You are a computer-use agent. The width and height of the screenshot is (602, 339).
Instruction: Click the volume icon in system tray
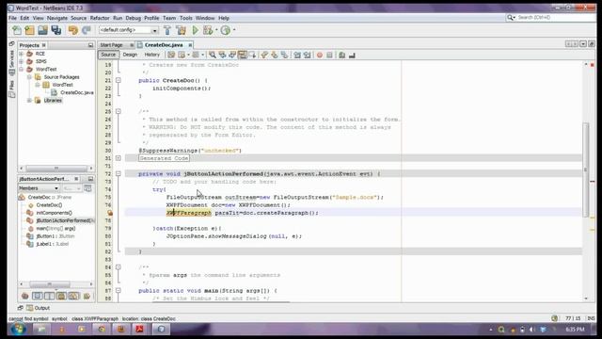532,330
